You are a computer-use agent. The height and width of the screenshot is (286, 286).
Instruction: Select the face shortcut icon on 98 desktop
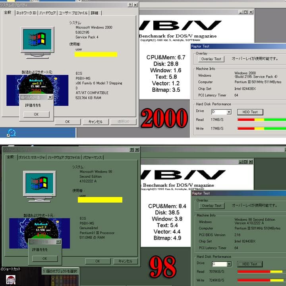tap(11, 280)
